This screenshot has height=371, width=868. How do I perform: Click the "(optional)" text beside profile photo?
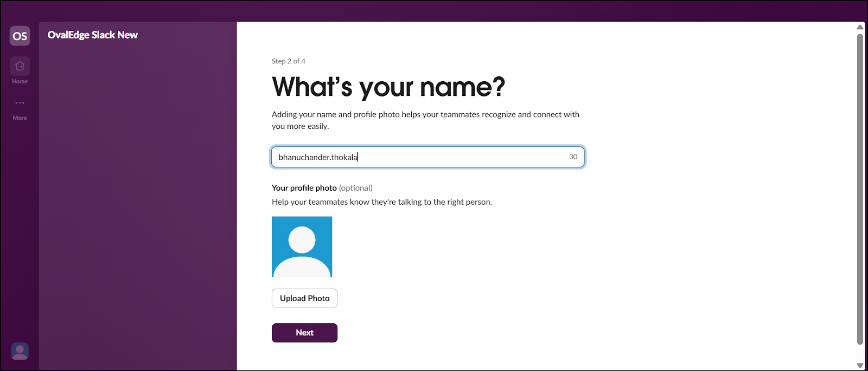click(356, 188)
